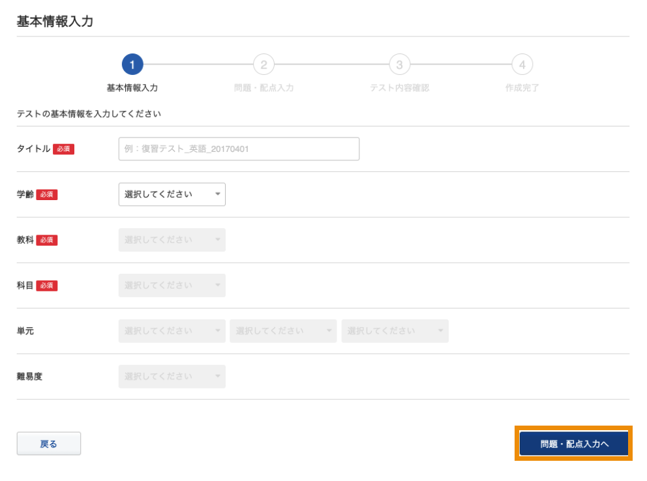Select the テスト内容確認 step label
Viewport: 647px width, 481px height.
(399, 88)
